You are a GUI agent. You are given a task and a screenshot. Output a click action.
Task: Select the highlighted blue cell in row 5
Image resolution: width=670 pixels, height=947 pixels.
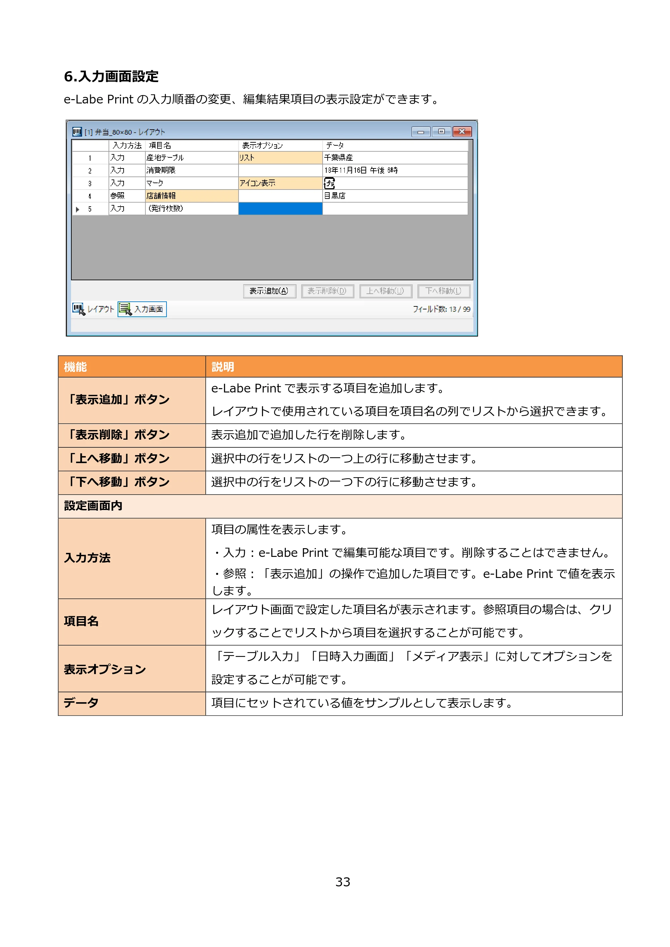tap(280, 209)
